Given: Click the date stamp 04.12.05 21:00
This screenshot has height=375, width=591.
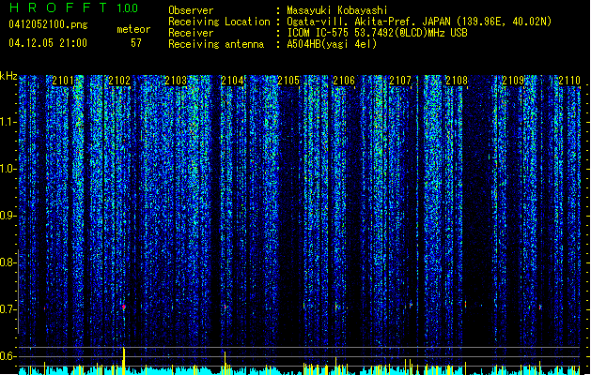Looking at the screenshot, I should pos(48,43).
